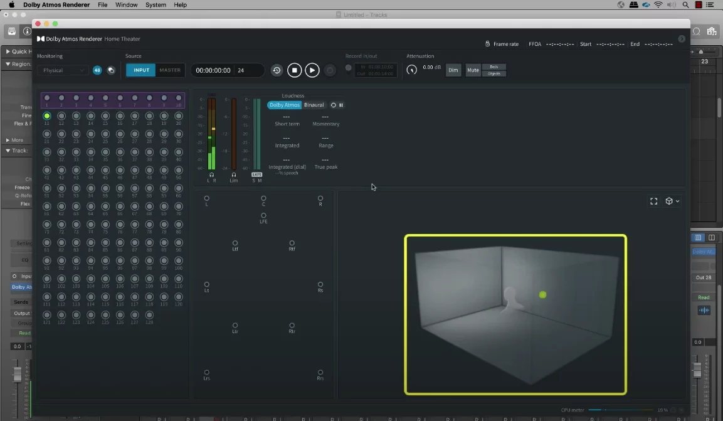Viewport: 723px width, 421px height.
Task: Click the speaker calibration icon beside 48
Action: pos(111,70)
